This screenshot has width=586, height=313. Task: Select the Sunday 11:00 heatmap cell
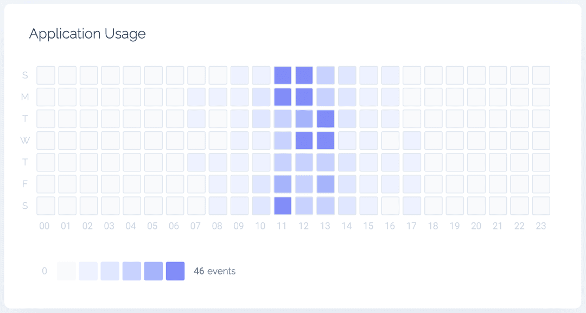283,75
